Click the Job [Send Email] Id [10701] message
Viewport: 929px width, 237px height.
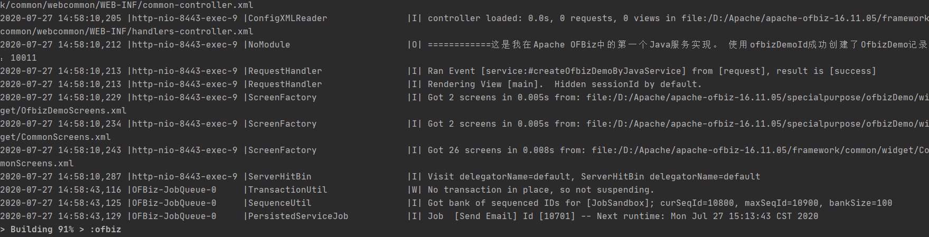(623, 216)
